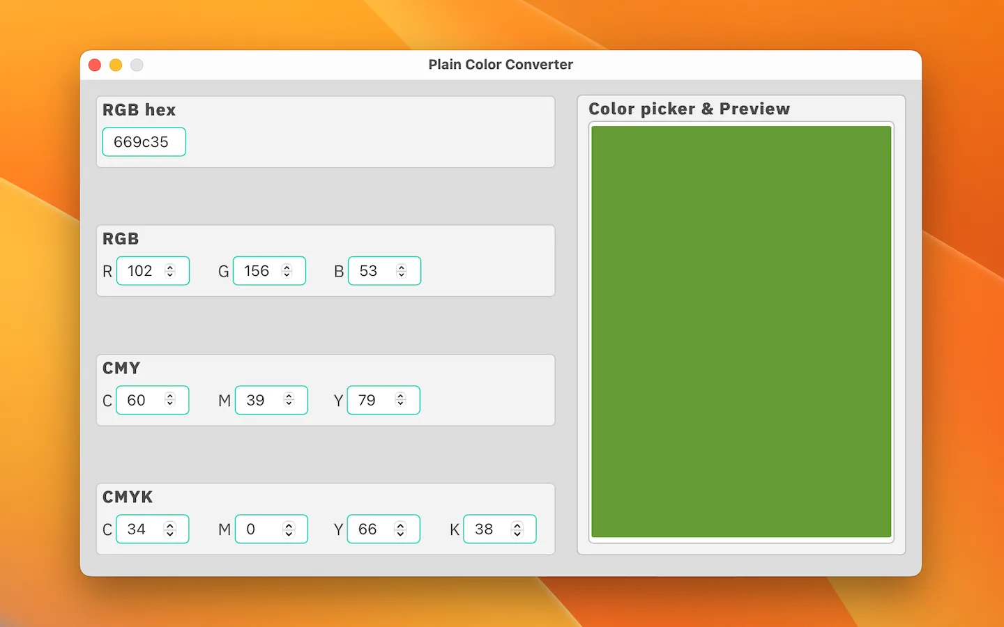Image resolution: width=1004 pixels, height=627 pixels.
Task: Click the CMY section heading
Action: (121, 368)
